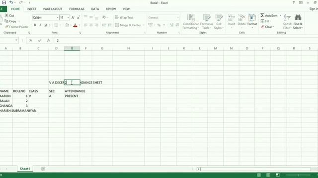Cancel the formula bar entry
Screen dimensions: 318x178
[x=31, y=41]
